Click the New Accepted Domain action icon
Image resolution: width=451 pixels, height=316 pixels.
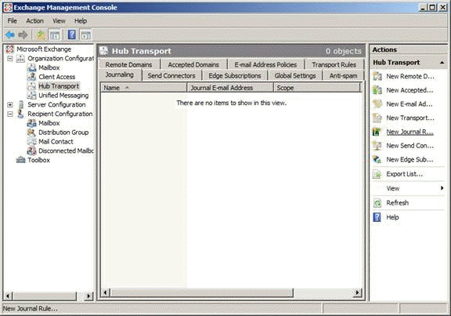pyautogui.click(x=377, y=90)
